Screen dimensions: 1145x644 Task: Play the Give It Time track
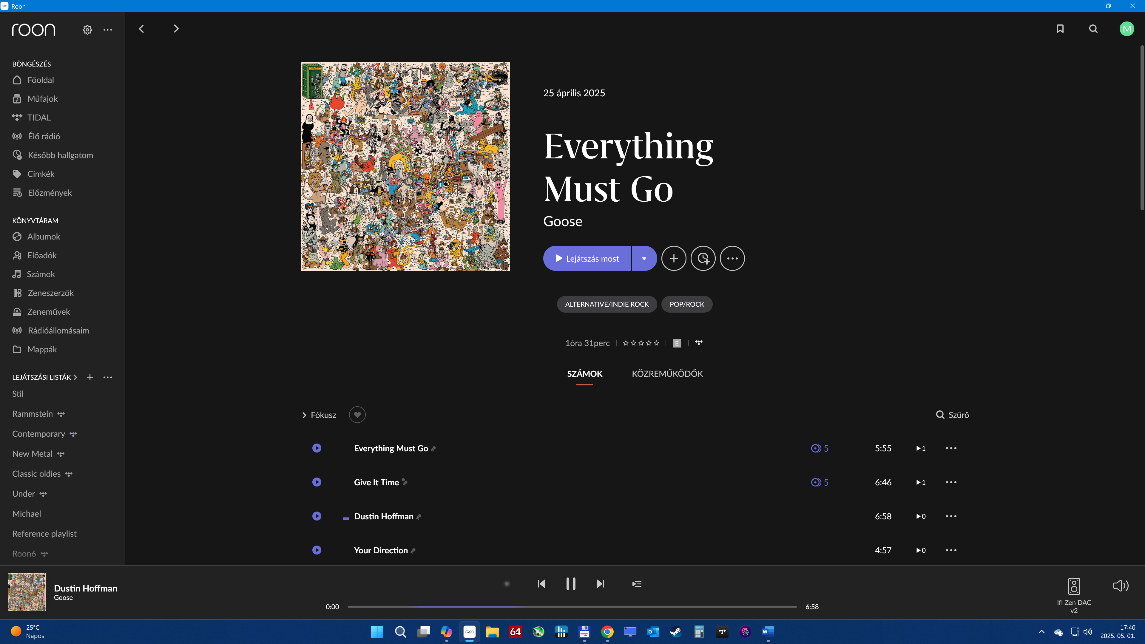[x=317, y=482]
